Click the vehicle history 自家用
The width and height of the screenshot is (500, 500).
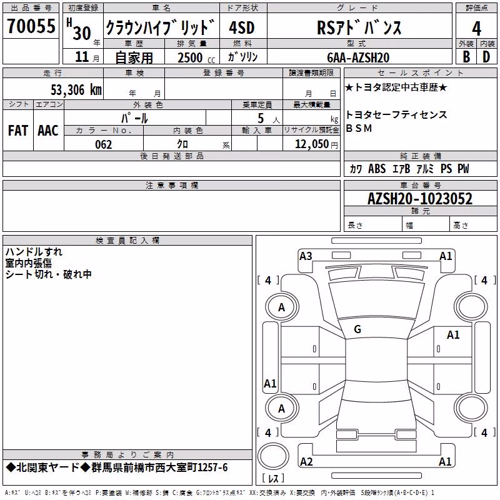[x=134, y=57]
